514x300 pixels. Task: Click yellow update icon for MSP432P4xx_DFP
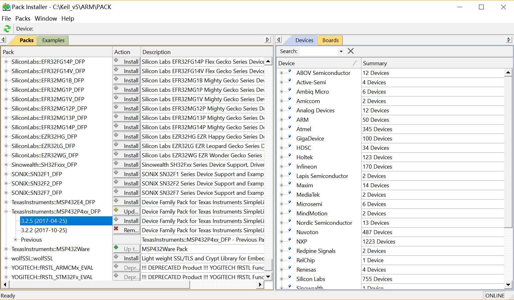(116, 210)
